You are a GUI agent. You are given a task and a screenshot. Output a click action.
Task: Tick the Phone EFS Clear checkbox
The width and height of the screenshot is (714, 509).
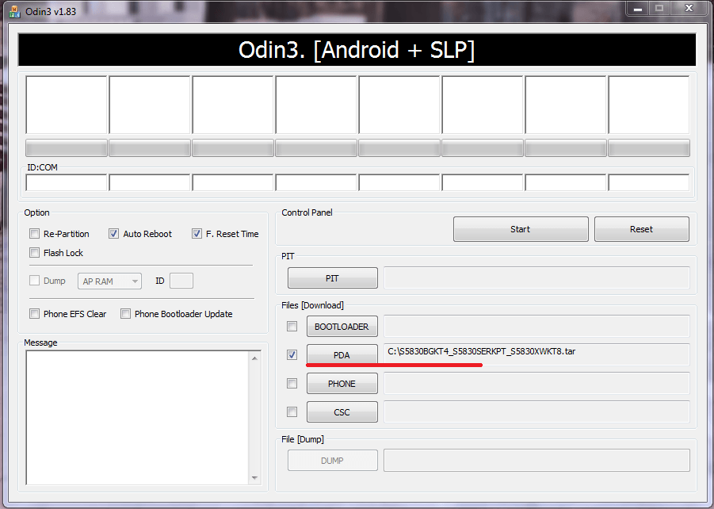35,313
